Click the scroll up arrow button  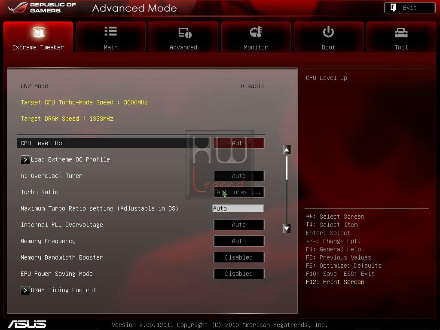(x=287, y=150)
